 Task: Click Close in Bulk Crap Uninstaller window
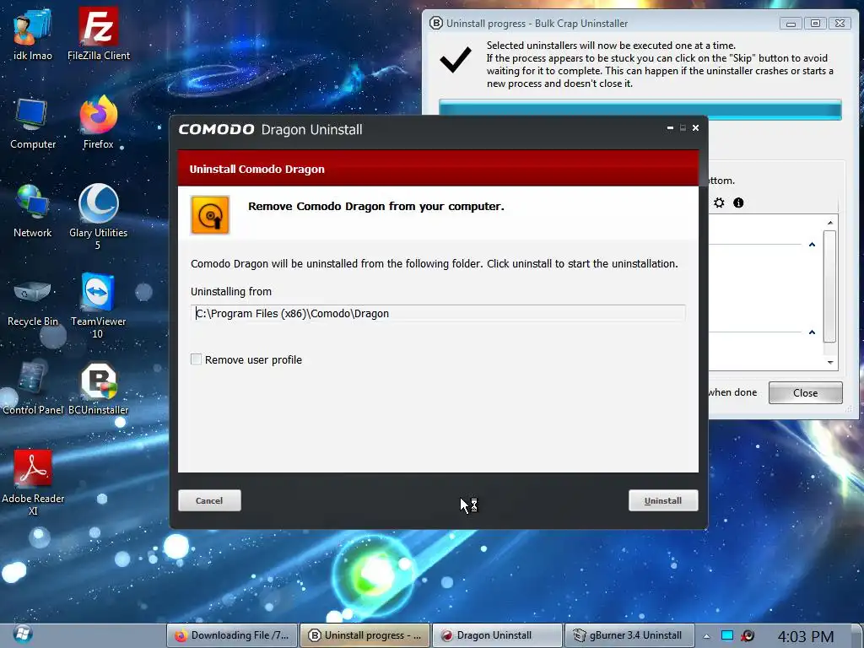click(805, 393)
